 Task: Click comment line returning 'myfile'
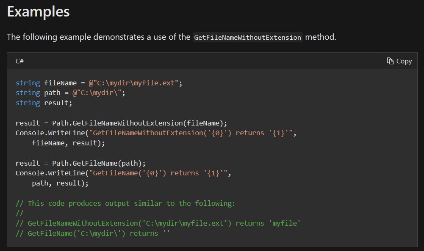click(158, 223)
